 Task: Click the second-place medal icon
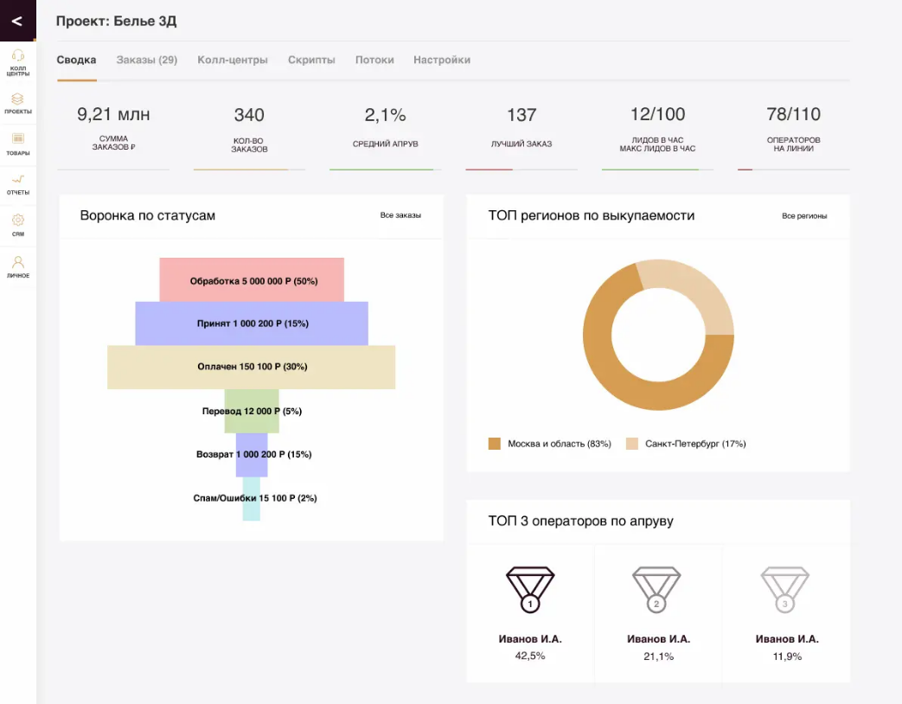[x=656, y=590]
